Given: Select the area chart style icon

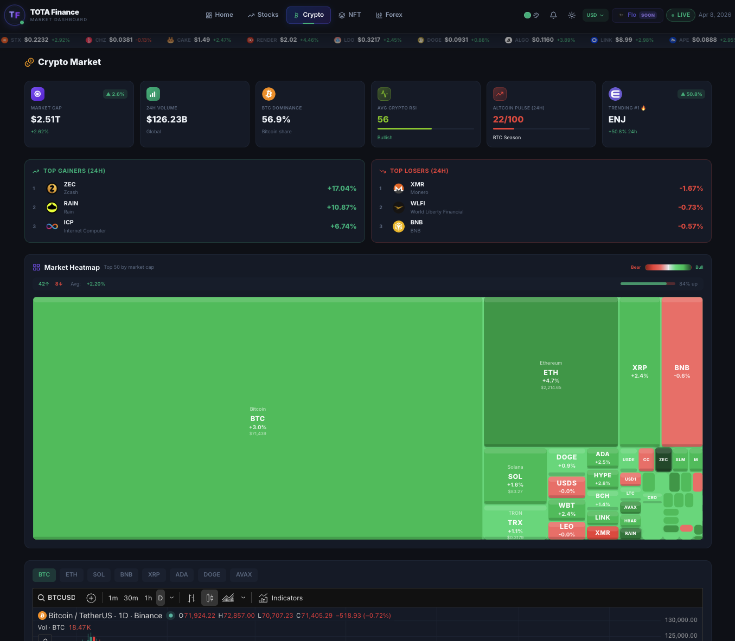Looking at the screenshot, I should [x=228, y=598].
